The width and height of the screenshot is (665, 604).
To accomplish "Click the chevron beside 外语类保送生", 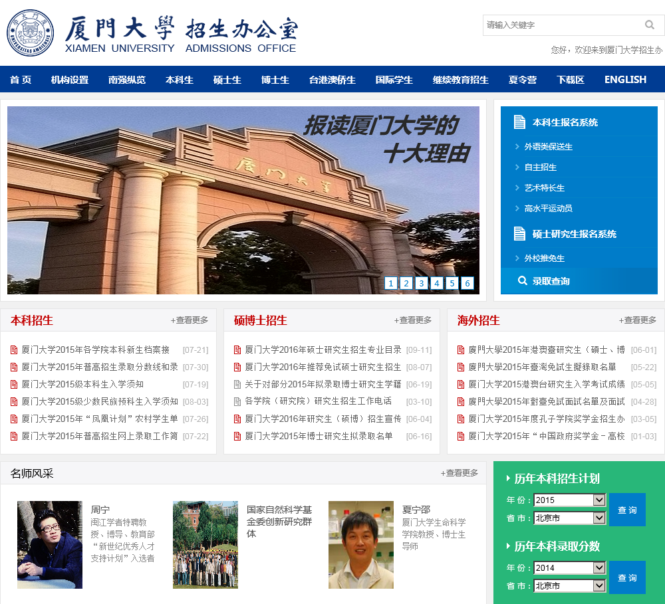I will [x=517, y=147].
